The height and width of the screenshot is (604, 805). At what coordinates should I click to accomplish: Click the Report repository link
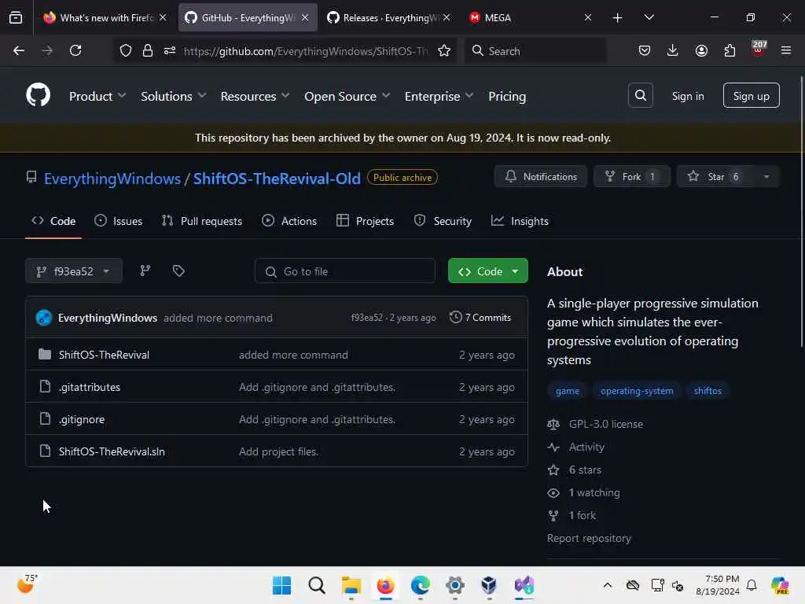click(589, 538)
